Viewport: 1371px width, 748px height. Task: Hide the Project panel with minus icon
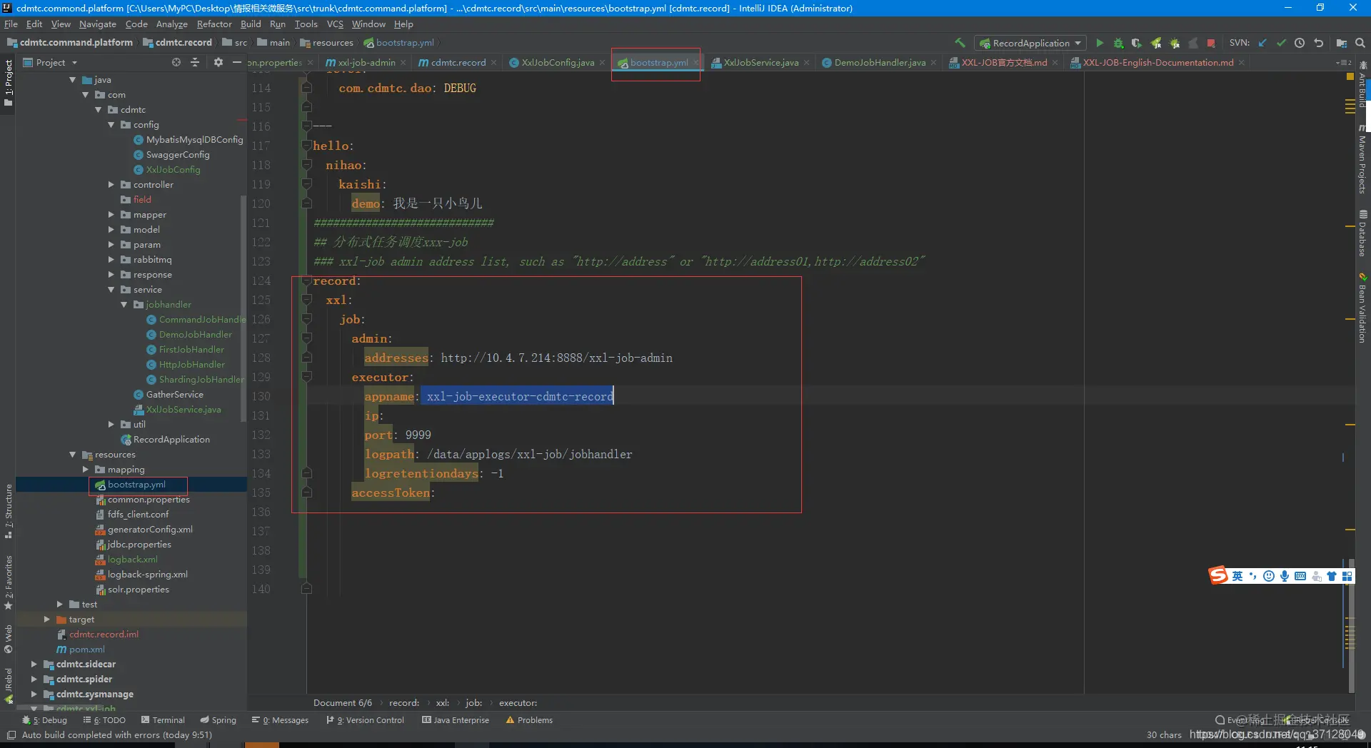tap(237, 63)
